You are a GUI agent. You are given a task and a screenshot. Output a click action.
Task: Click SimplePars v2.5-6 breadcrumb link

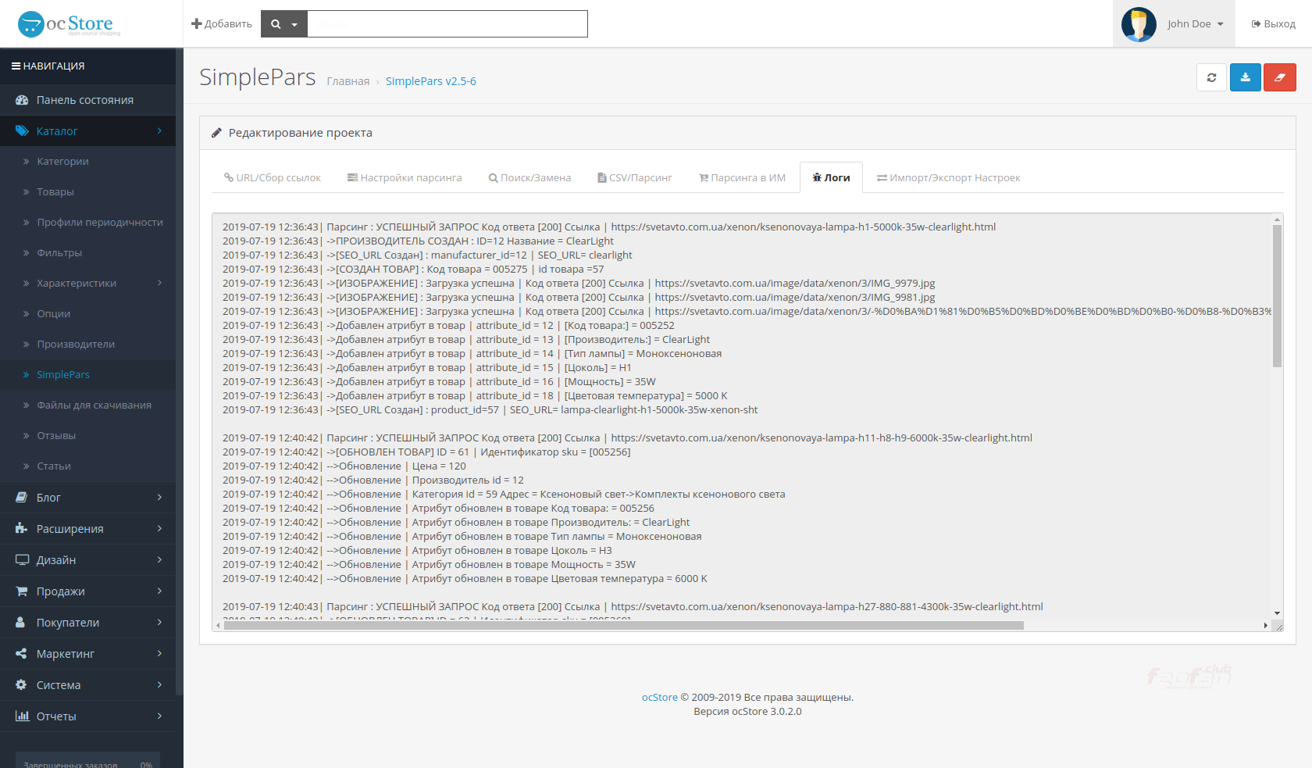[431, 81]
